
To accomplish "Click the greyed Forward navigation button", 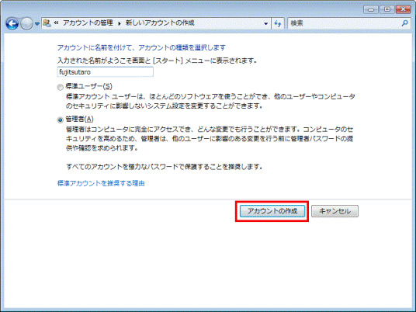I will (26, 23).
